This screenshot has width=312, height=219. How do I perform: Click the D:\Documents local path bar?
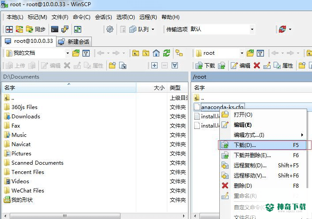94,77
